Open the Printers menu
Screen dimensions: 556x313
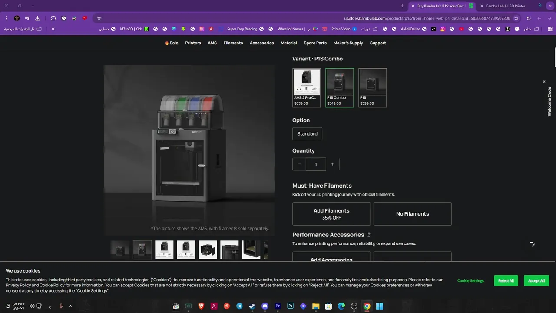coord(193,43)
